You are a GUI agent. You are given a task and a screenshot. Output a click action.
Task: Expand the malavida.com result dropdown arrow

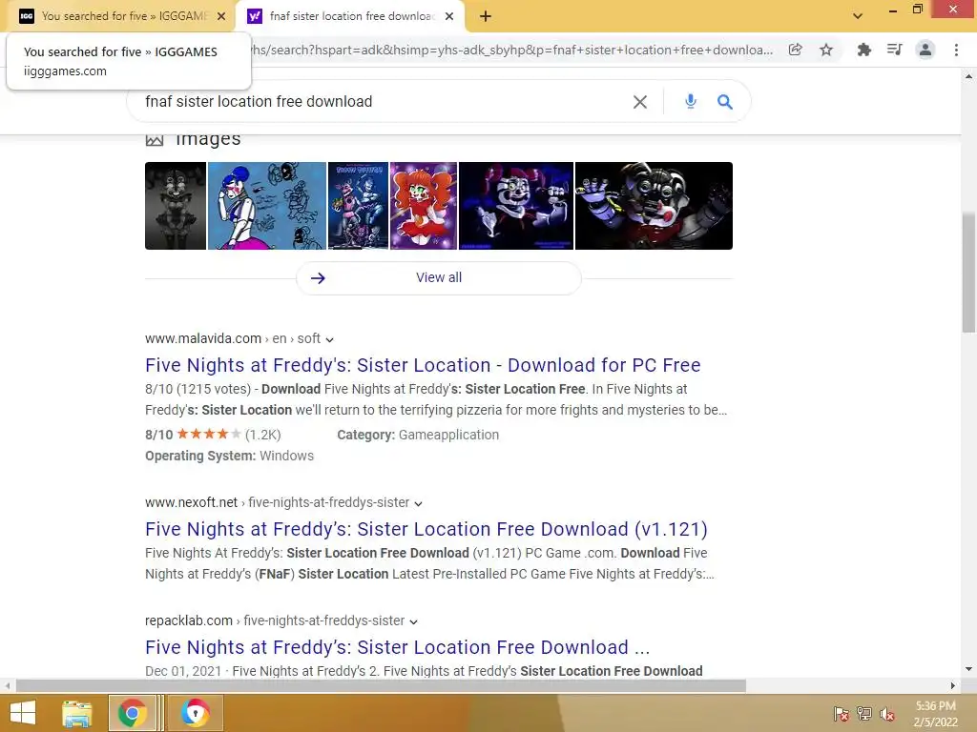329,340
